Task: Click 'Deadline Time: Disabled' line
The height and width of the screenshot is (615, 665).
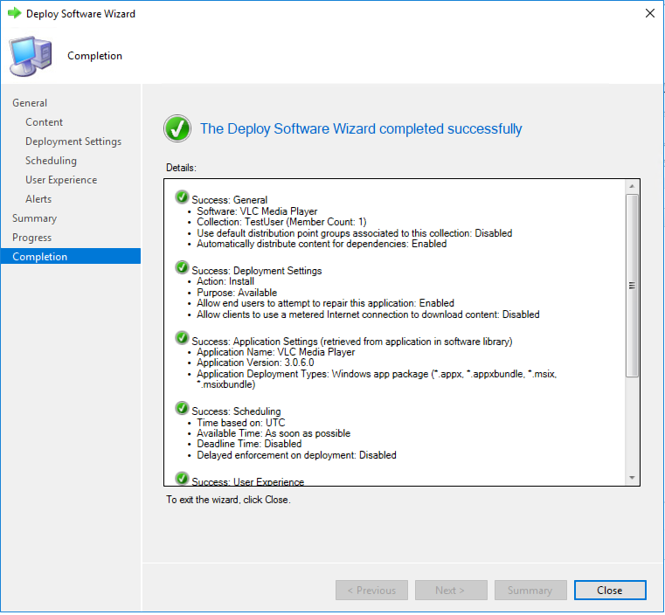Action: tap(249, 444)
